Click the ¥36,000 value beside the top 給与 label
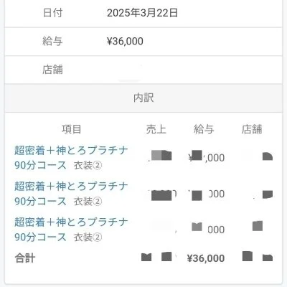The width and height of the screenshot is (287, 287). click(125, 41)
